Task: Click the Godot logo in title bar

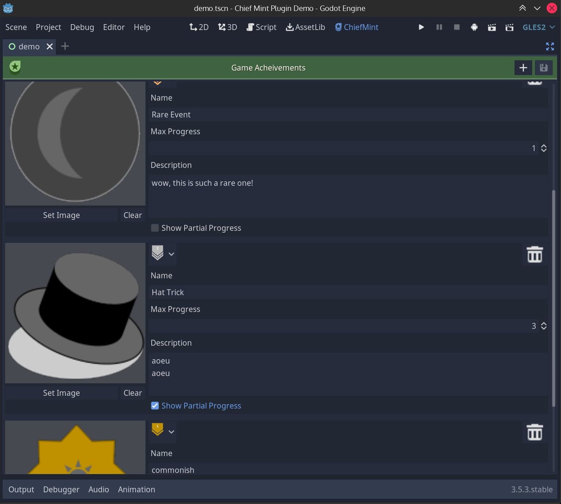Action: 8,8
